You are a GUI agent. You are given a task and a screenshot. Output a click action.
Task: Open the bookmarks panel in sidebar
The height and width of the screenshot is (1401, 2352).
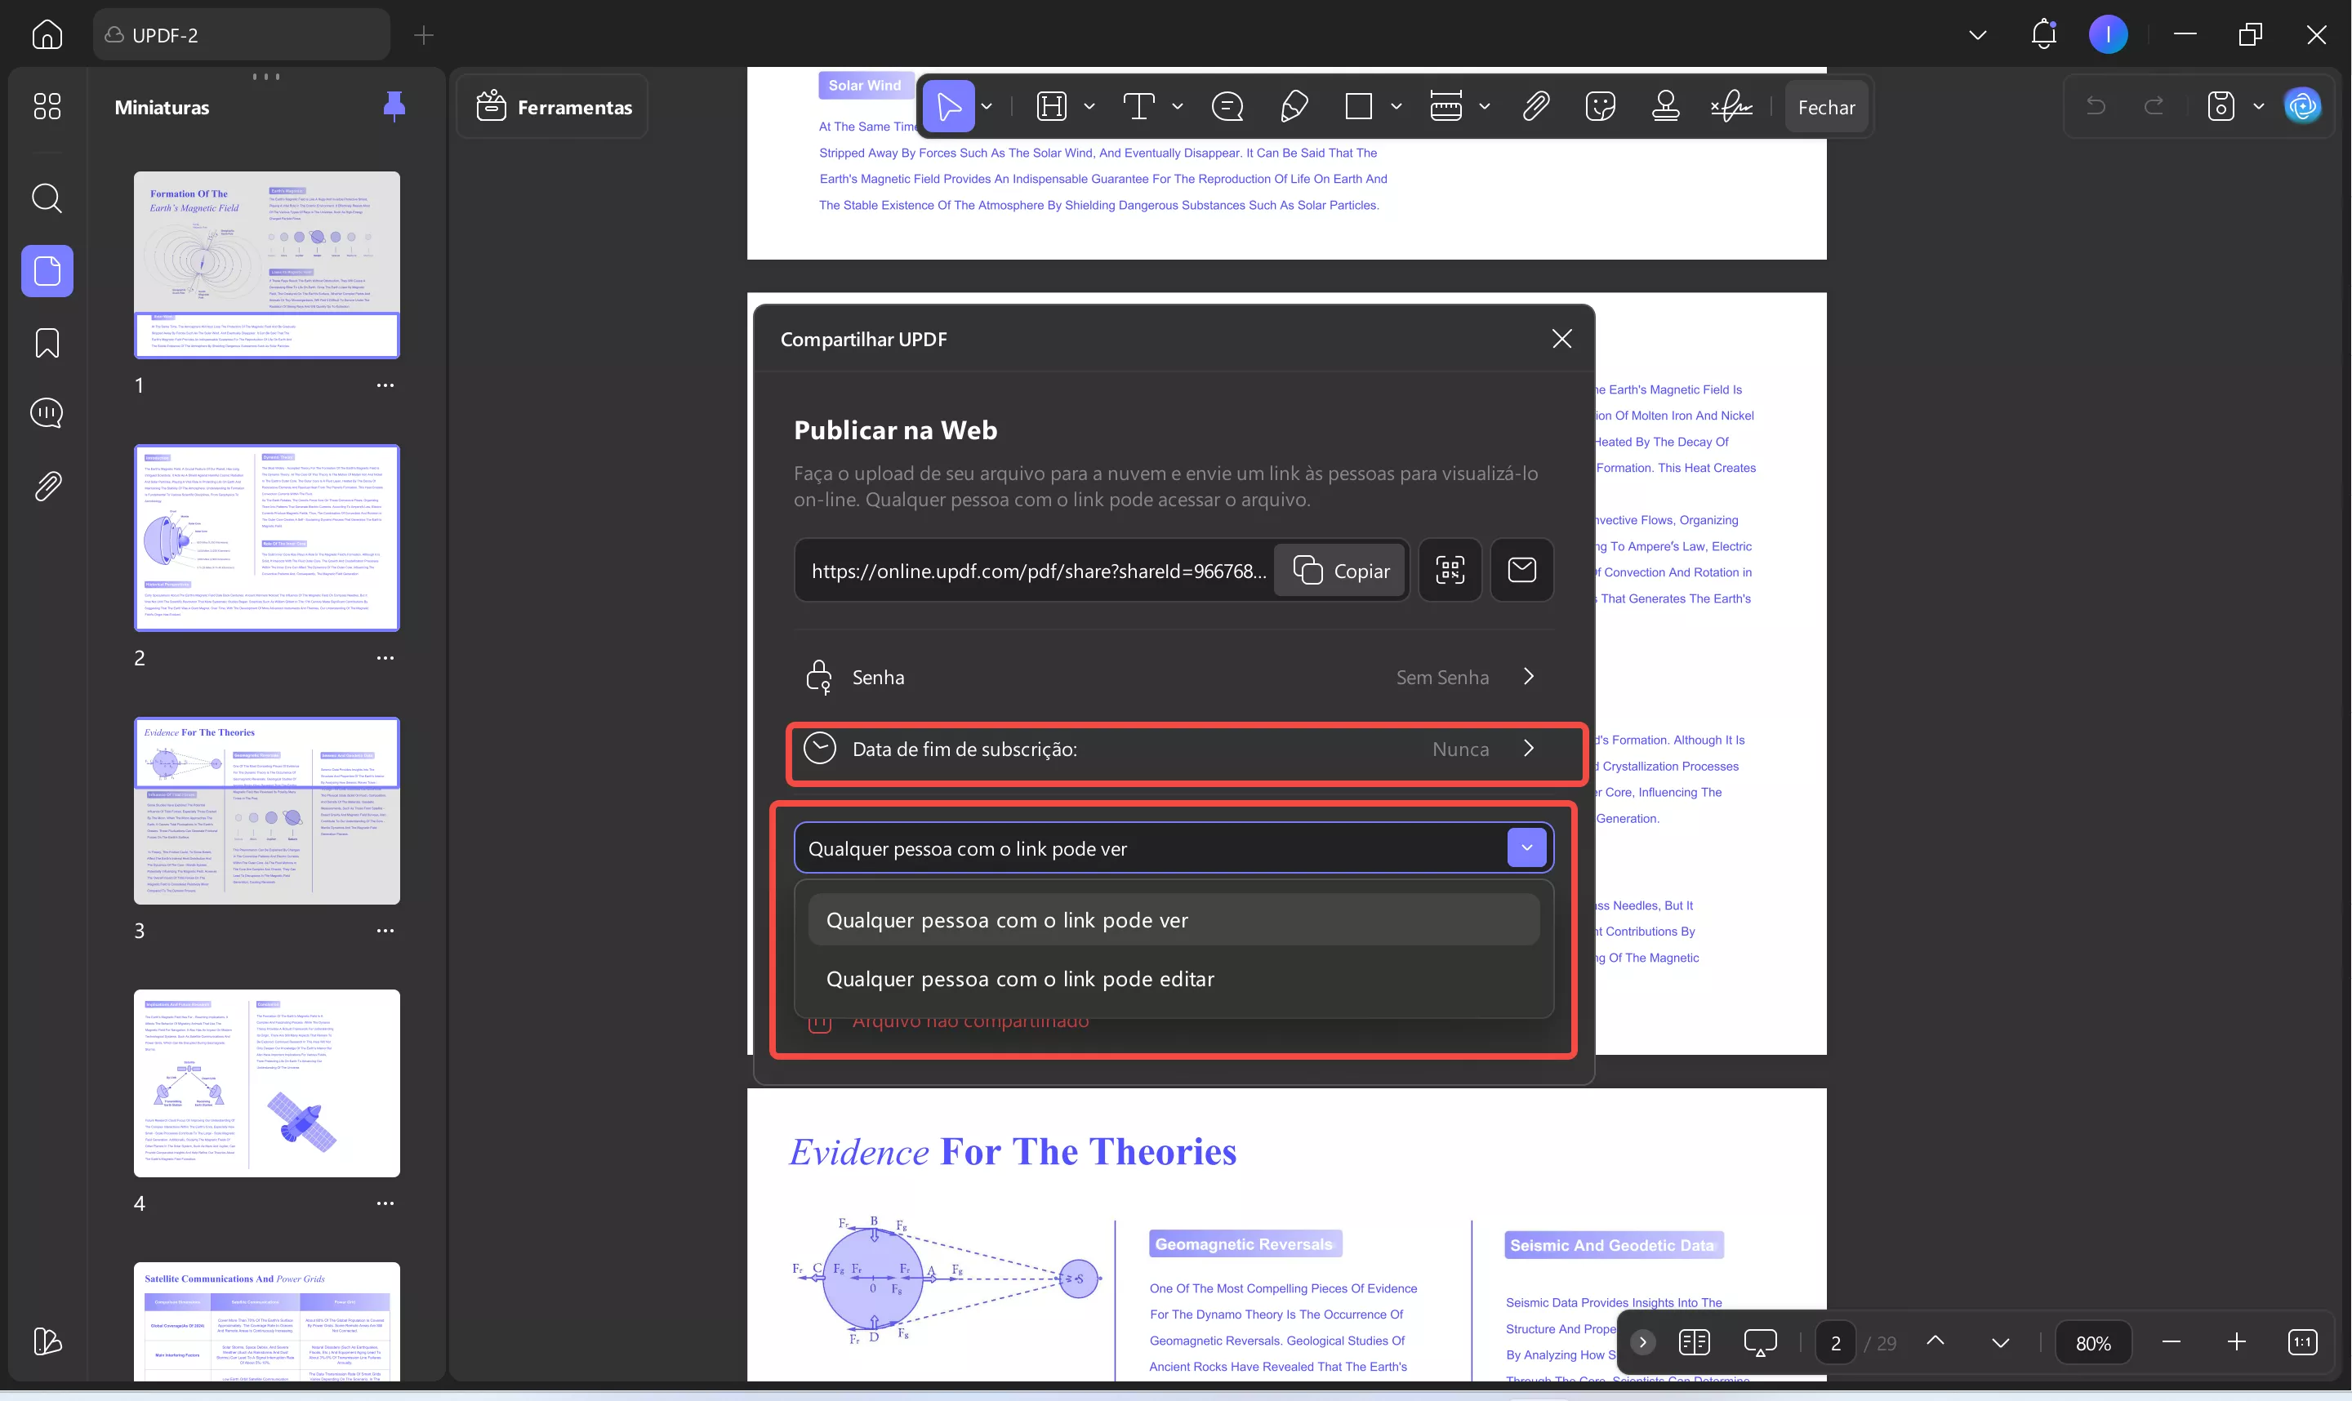coord(47,343)
